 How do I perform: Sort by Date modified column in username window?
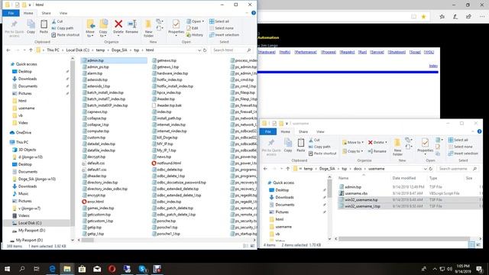pos(404,178)
